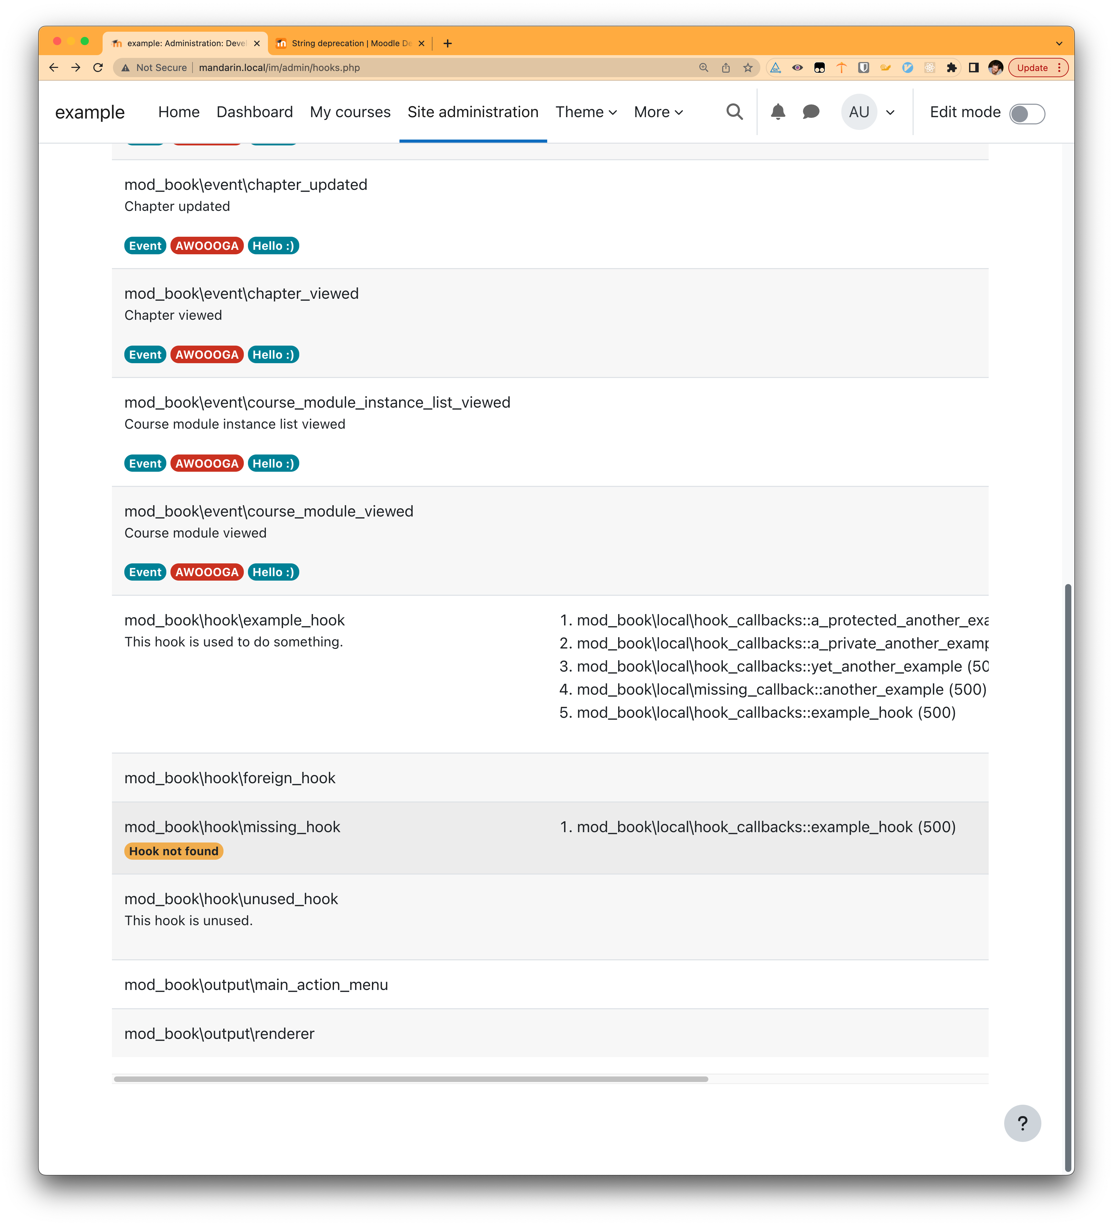
Task: Close the String deprecation tab
Action: pos(421,43)
